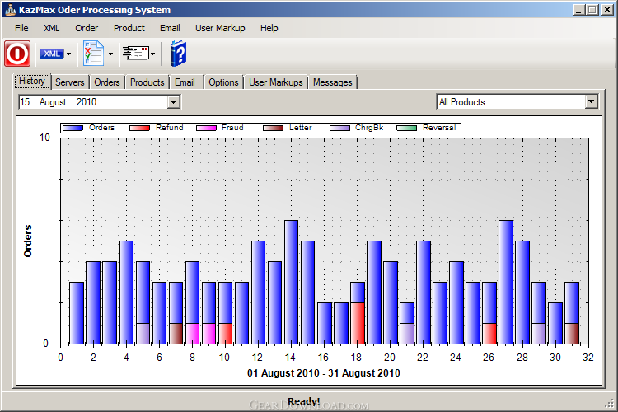The height and width of the screenshot is (412, 618).
Task: Maximize the KazMax window
Action: [x=592, y=10]
